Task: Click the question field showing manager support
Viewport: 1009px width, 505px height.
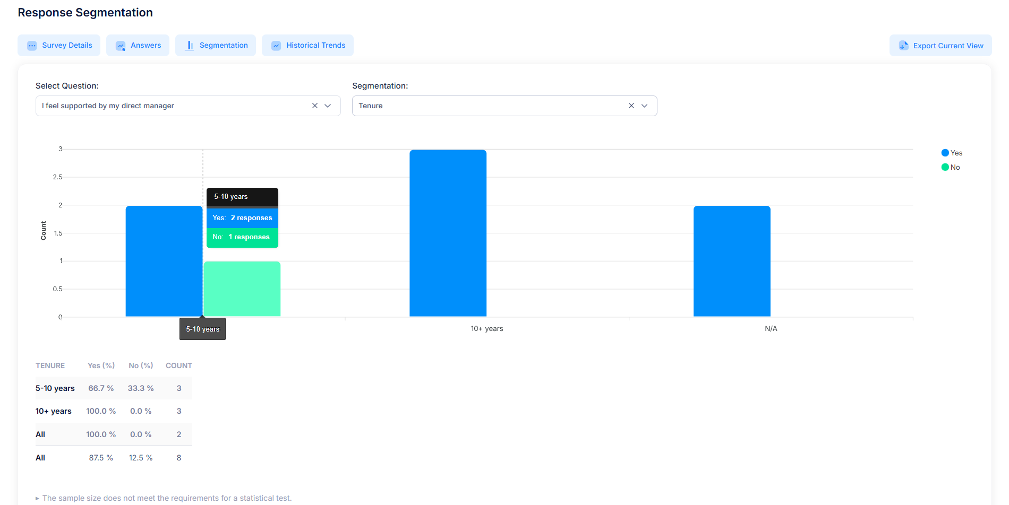Action: [188, 106]
